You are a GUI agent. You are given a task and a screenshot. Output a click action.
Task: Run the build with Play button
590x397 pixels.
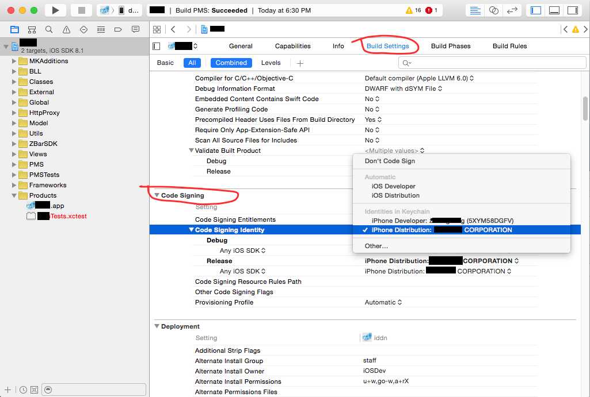point(55,10)
